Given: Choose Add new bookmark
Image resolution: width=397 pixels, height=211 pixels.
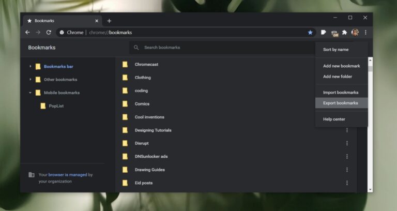Looking at the screenshot, I should (341, 66).
